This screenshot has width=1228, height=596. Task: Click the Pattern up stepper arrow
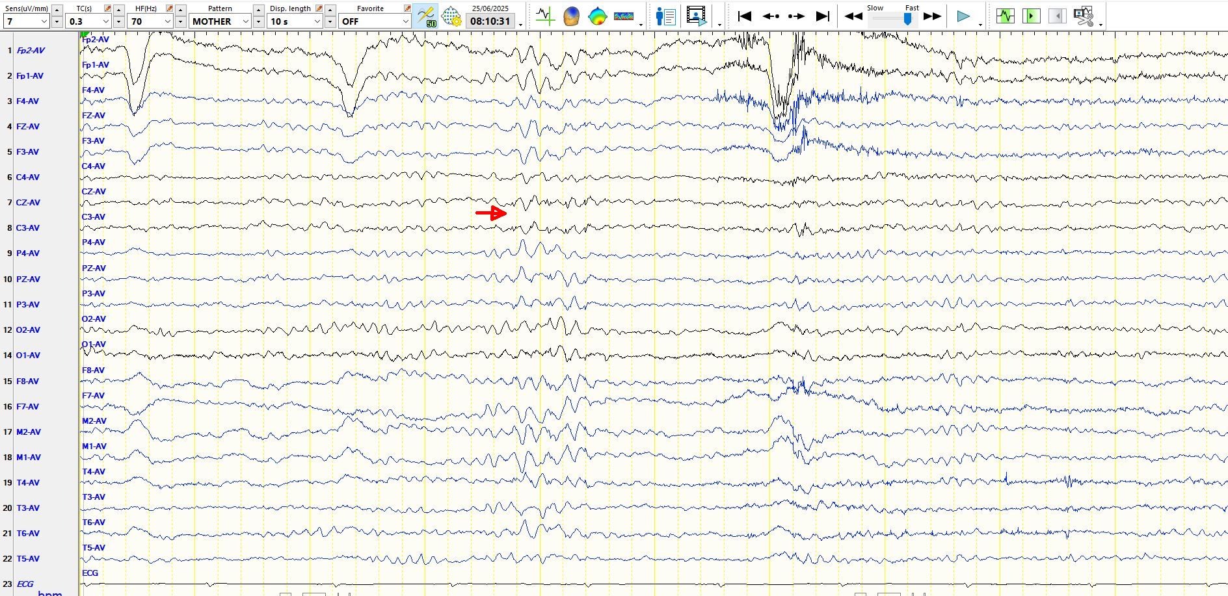coord(259,10)
